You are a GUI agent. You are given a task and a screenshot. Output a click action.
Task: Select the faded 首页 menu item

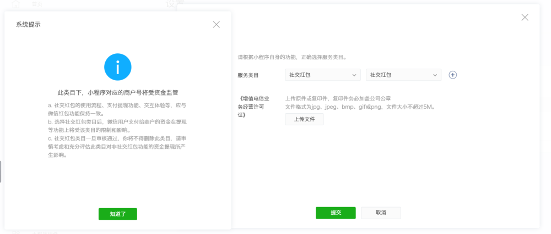click(x=37, y=3)
